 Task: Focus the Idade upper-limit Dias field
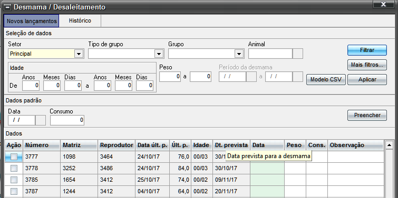tap(144, 86)
